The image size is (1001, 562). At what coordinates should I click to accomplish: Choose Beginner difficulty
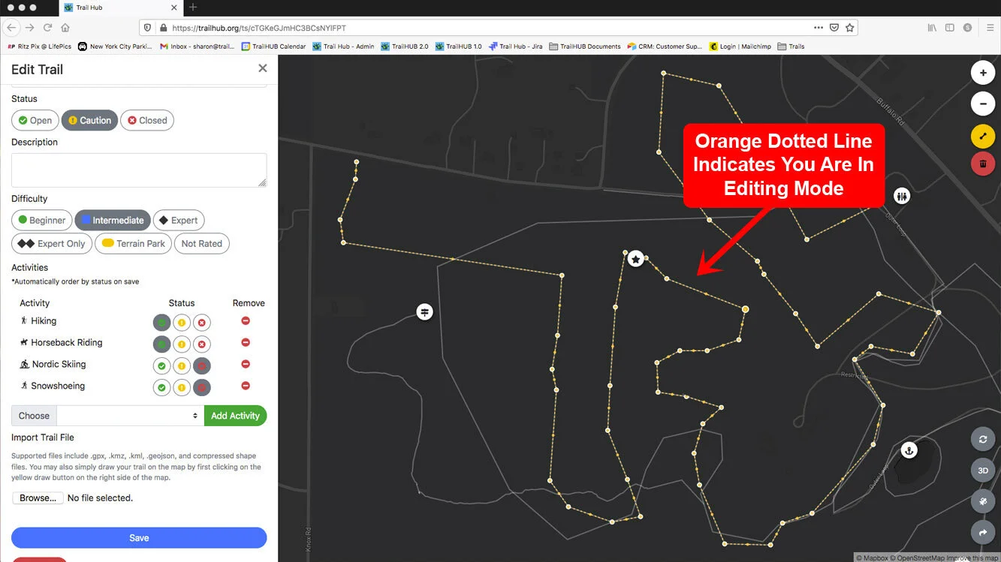tap(42, 221)
